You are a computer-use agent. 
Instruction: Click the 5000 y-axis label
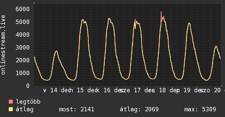click(x=22, y=22)
